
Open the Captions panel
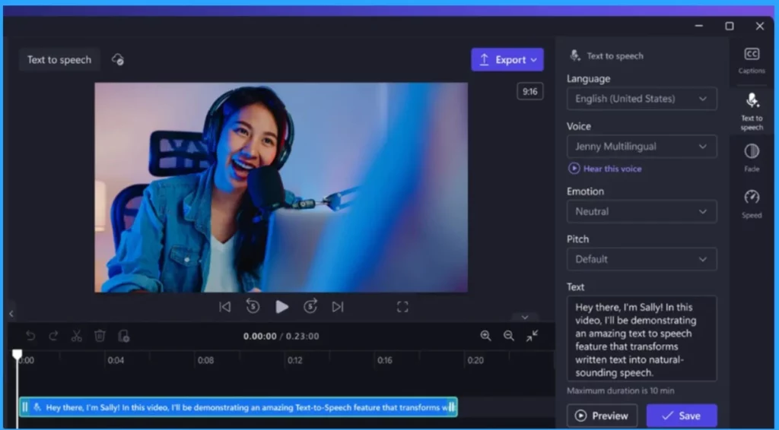click(751, 61)
